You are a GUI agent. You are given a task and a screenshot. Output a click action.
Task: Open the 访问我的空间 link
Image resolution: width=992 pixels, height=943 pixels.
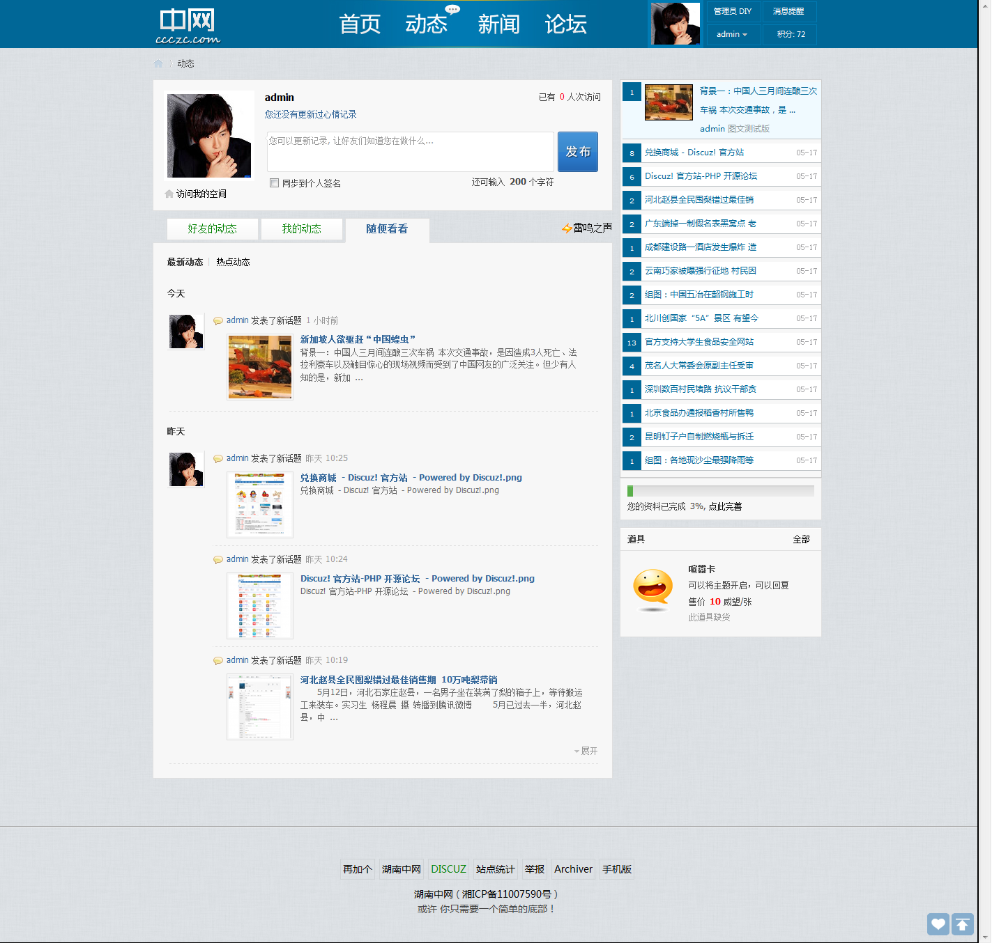[x=201, y=194]
